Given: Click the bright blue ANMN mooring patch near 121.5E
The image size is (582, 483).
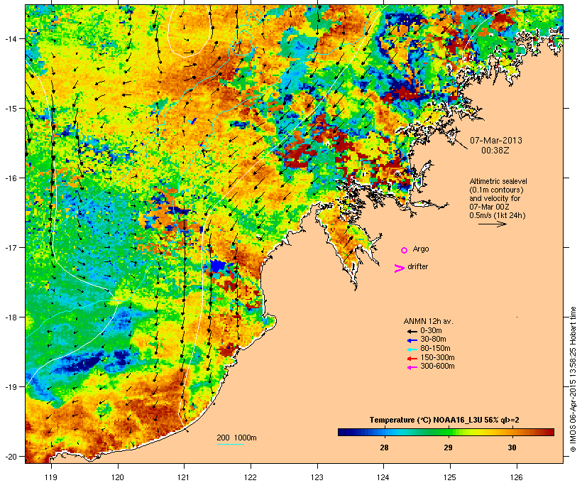Looking at the screenshot, I should tap(218, 266).
